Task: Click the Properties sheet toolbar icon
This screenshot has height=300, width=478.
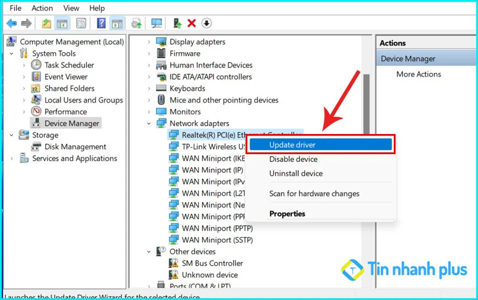Action: (81, 23)
